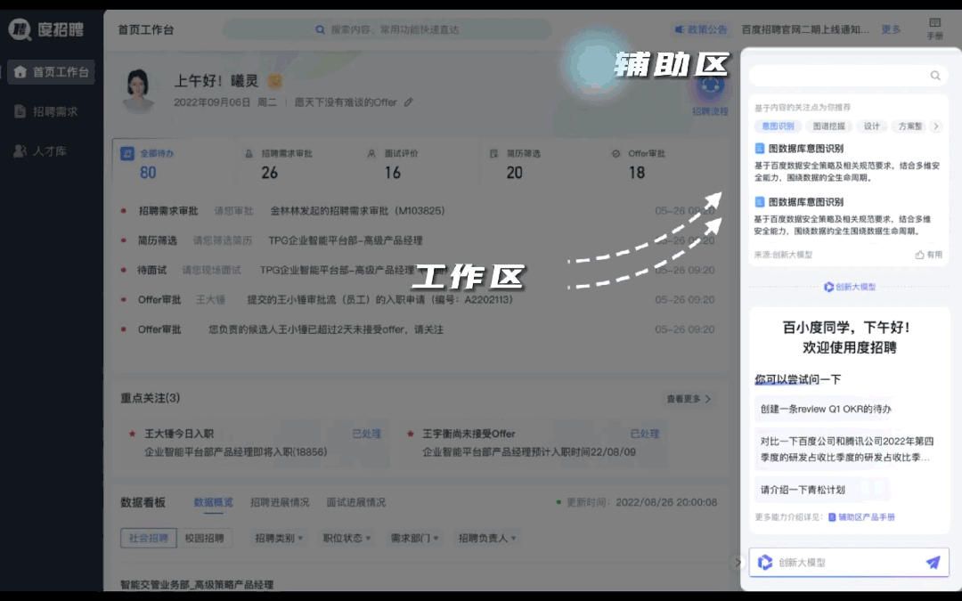The height and width of the screenshot is (601, 962).
Task: Open 招聘需求 in sidebar
Action: coord(46,111)
